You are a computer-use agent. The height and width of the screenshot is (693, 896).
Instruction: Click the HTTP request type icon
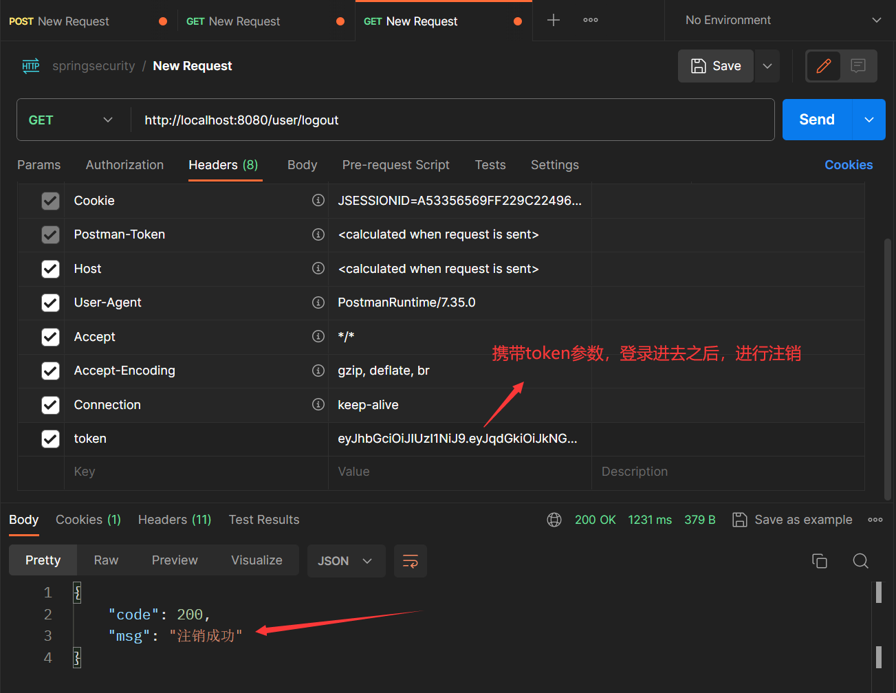pyautogui.click(x=31, y=66)
